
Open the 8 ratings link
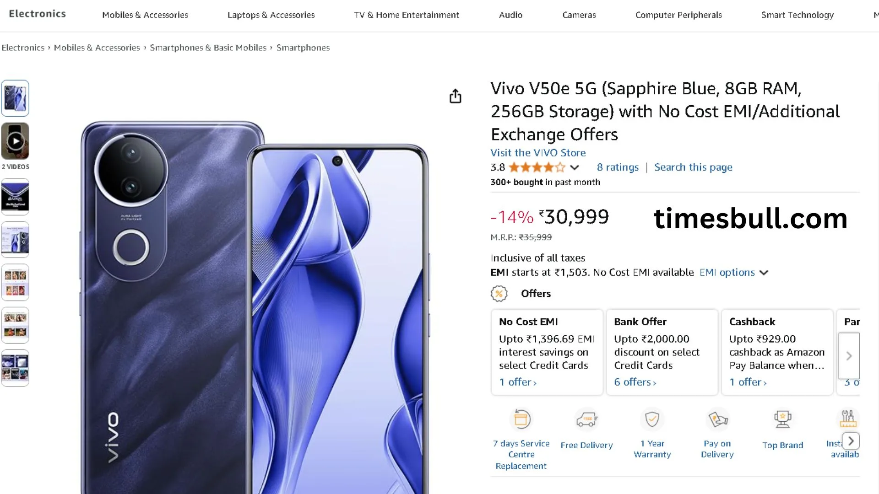(618, 167)
